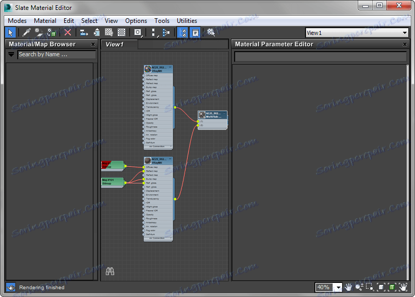Click Pan to Selected hand icon
This screenshot has width=415, height=297.
pos(403,287)
